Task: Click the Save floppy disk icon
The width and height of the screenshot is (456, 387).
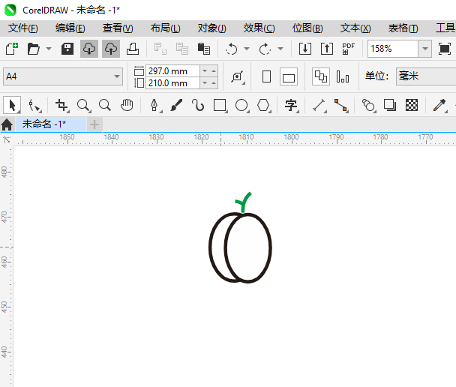Action: pos(67,49)
